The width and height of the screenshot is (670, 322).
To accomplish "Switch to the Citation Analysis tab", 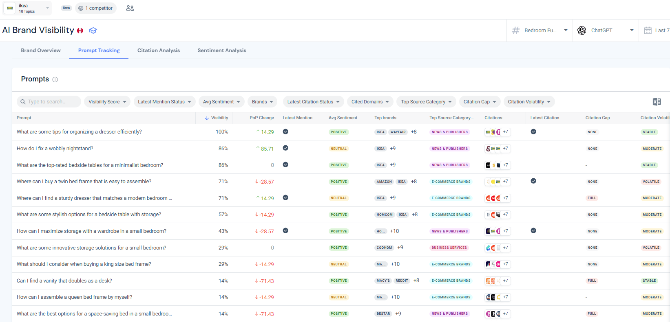I will [x=159, y=50].
